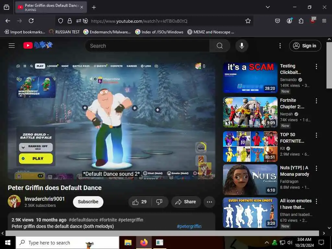
Task: Open the Windows Start menu
Action: (8, 243)
